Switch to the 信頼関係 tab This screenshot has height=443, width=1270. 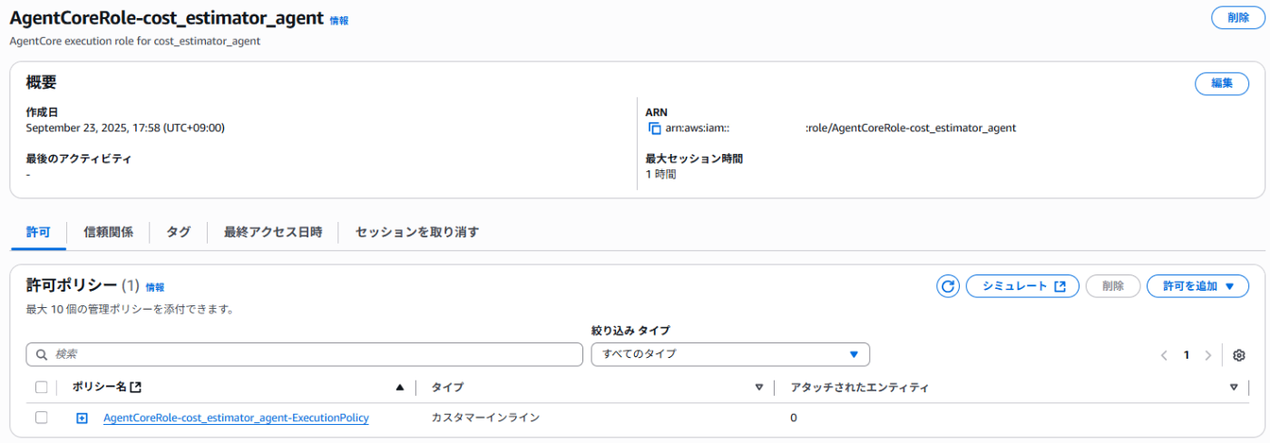[x=108, y=232]
